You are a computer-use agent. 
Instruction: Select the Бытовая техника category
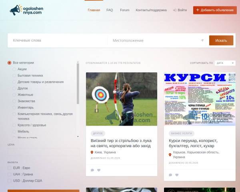tap(14, 76)
